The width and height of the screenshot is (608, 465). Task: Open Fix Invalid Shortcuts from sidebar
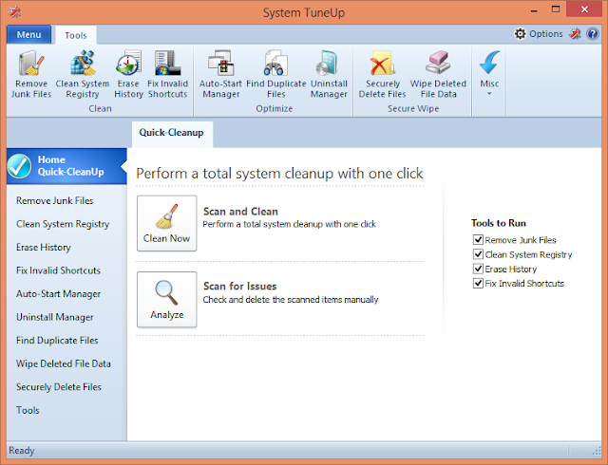pos(58,270)
